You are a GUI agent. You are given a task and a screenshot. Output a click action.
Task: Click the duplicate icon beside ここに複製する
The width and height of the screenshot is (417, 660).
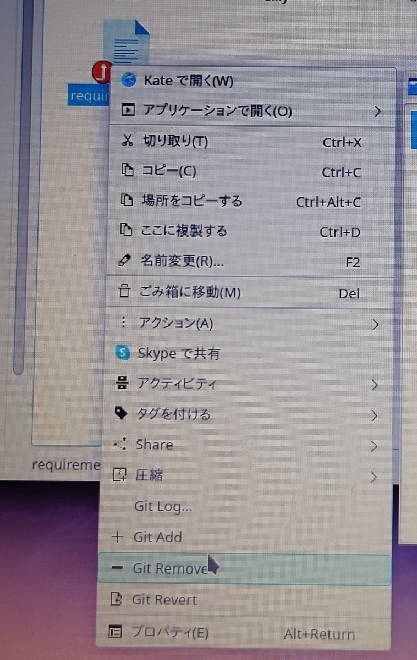[127, 231]
